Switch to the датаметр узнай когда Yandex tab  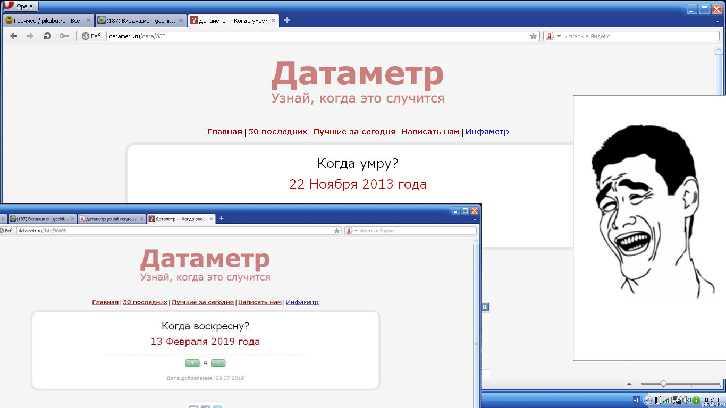point(111,219)
